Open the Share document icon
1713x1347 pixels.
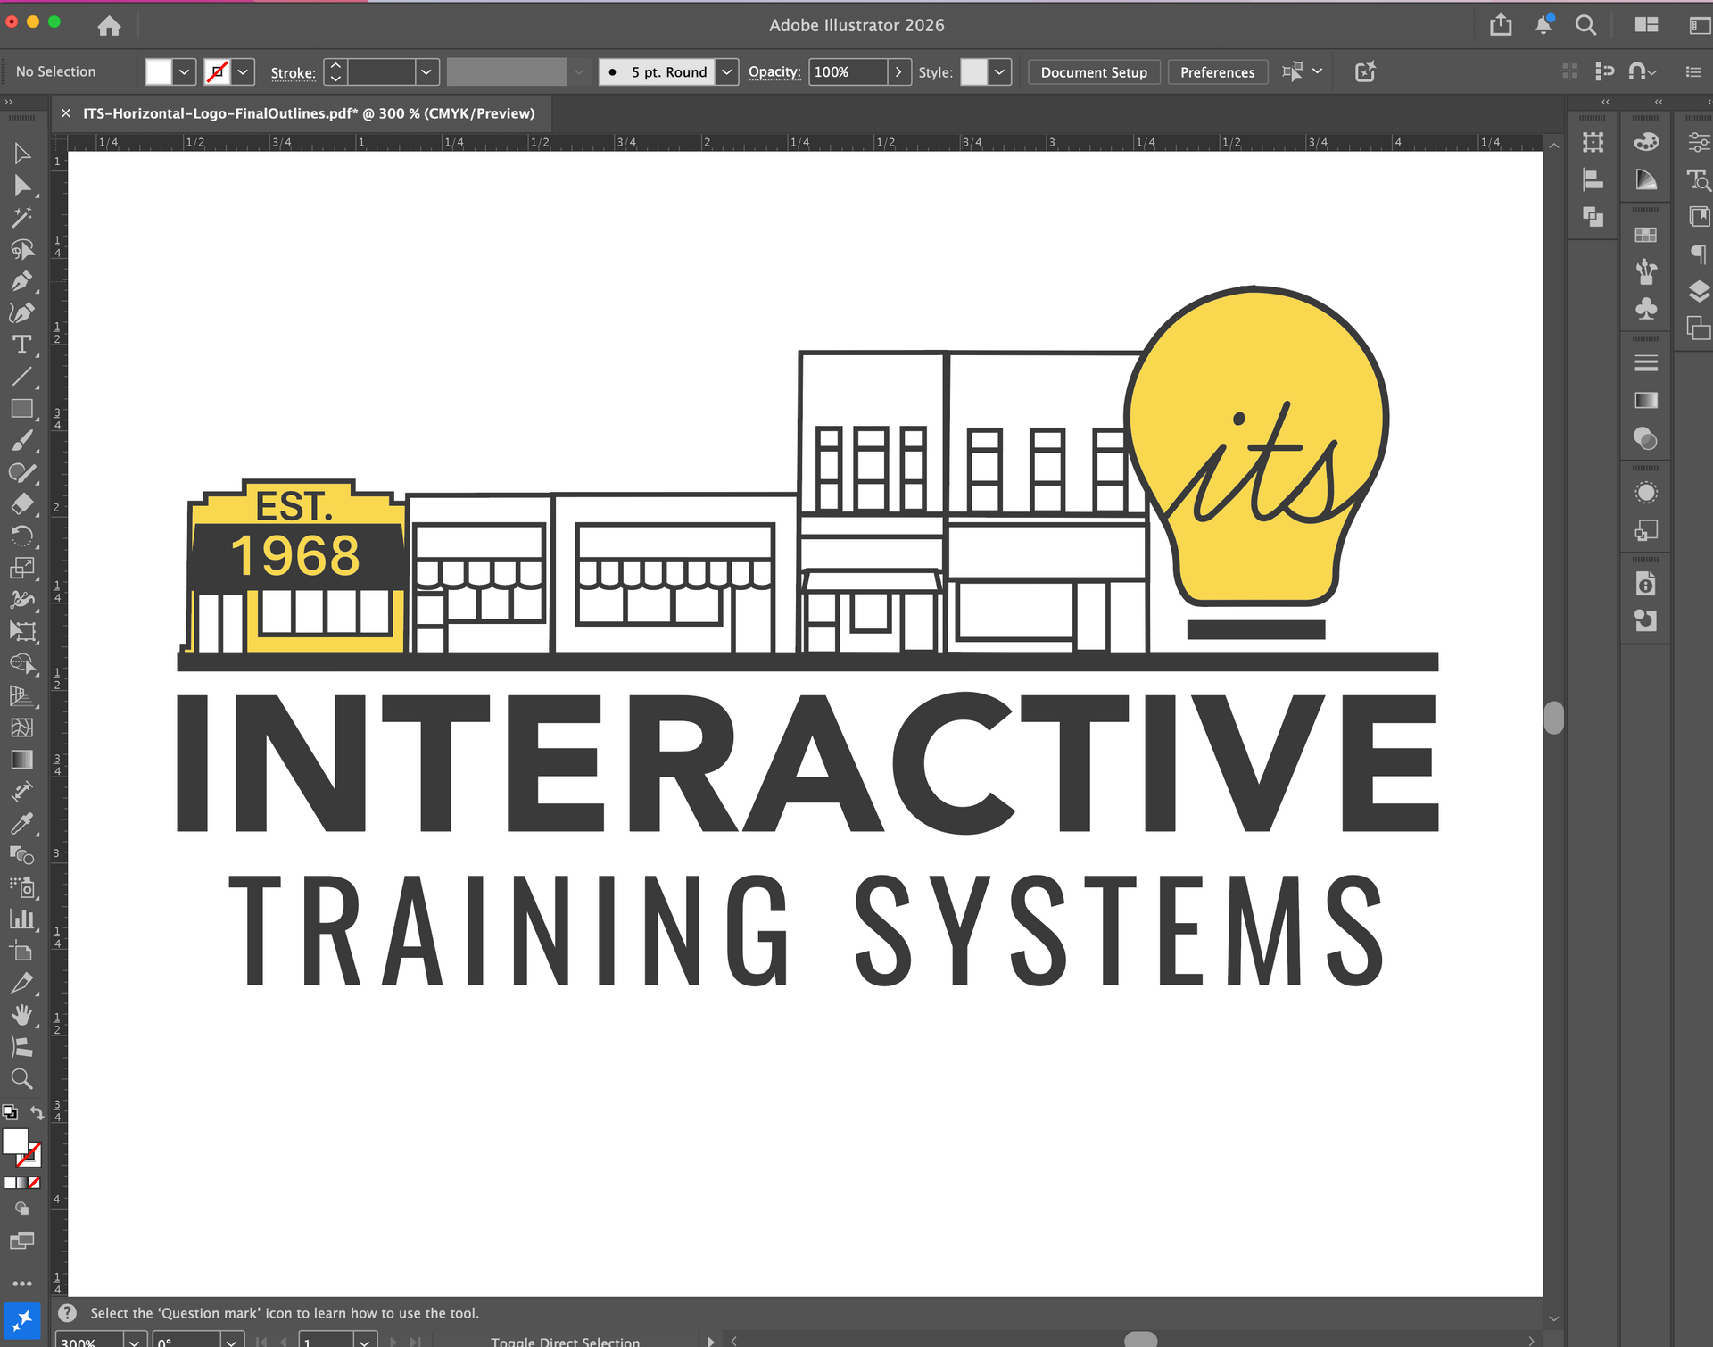click(1501, 25)
